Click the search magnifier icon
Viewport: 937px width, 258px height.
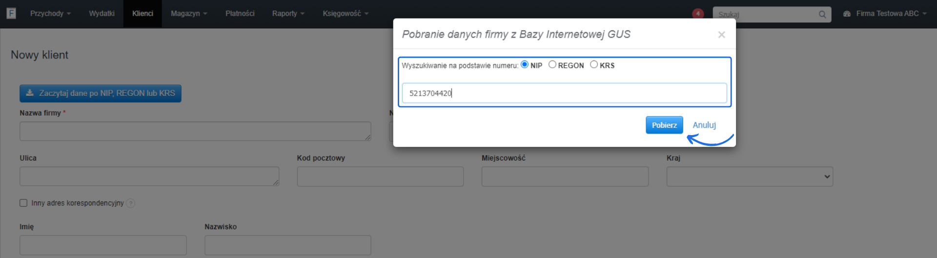822,14
